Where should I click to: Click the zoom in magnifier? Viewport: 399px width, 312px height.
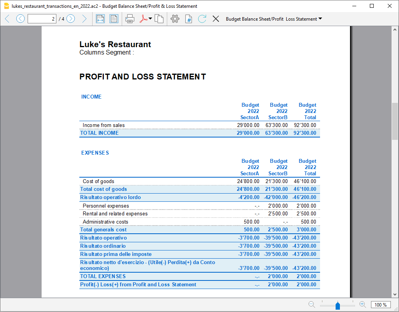pyautogui.click(x=362, y=305)
